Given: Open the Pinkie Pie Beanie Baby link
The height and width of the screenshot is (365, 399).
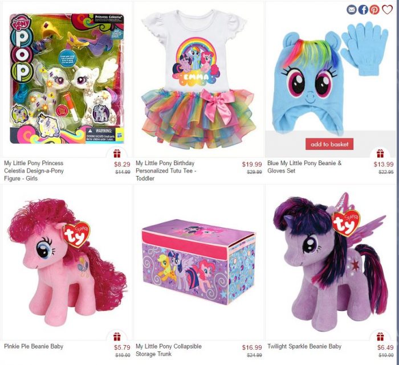Looking at the screenshot, I should [x=34, y=346].
